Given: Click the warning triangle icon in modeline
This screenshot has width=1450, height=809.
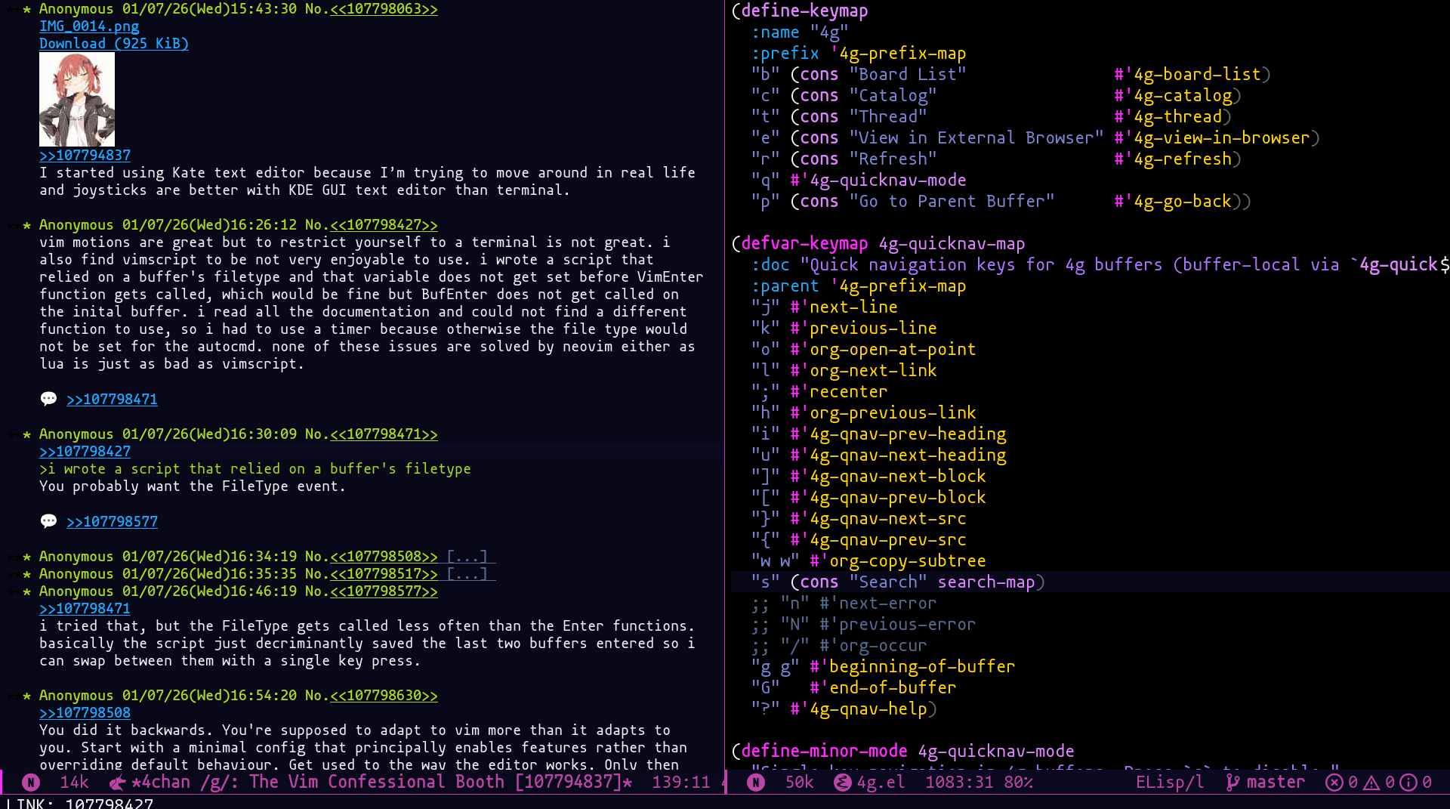Looking at the screenshot, I should click(x=1371, y=783).
